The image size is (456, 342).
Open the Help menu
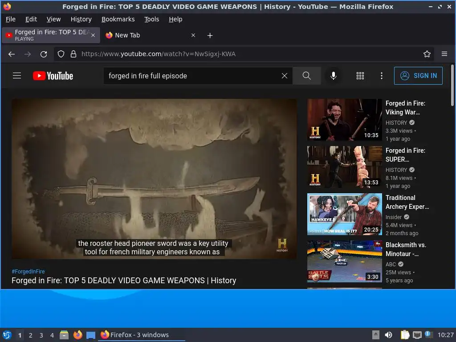[x=175, y=19]
